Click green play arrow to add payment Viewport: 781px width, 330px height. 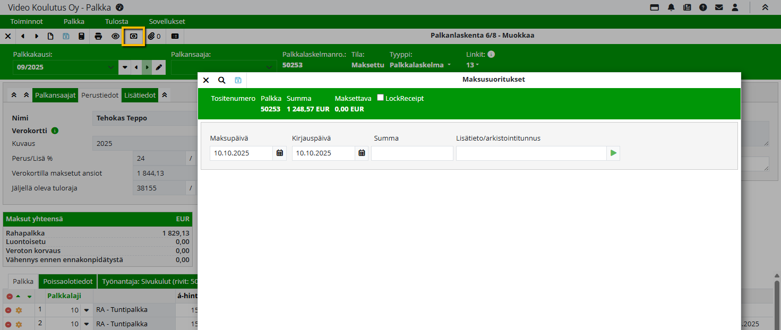coord(613,153)
